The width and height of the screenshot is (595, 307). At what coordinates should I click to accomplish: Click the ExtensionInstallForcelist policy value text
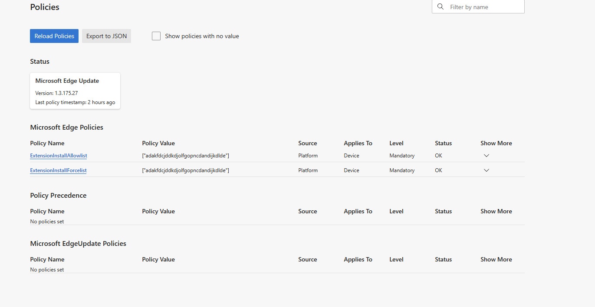pos(185,170)
